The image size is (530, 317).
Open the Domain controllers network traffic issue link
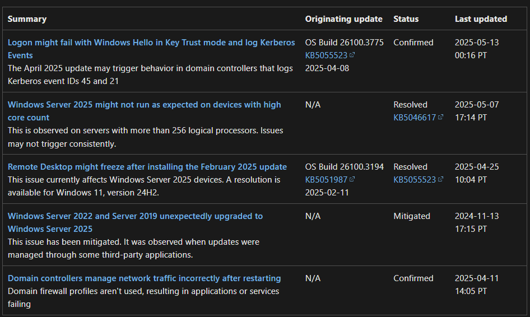[x=145, y=278]
